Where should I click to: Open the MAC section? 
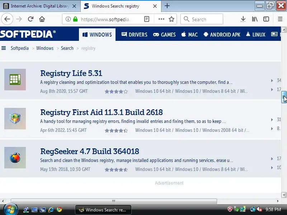[190, 34]
